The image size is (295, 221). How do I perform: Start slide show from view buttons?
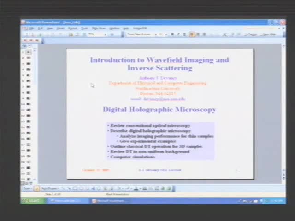(x=31, y=183)
